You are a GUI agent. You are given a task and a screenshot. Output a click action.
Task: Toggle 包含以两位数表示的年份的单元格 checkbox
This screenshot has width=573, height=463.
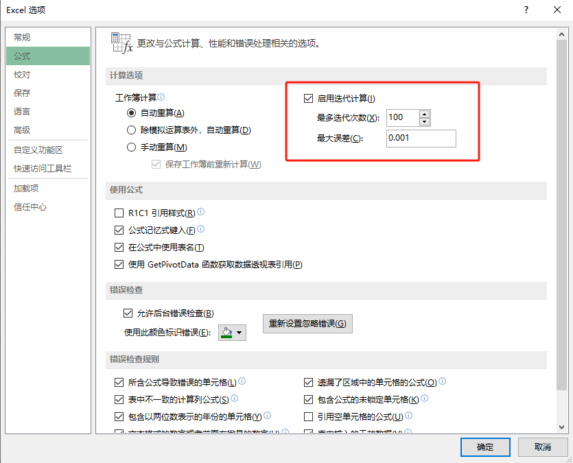click(x=119, y=416)
